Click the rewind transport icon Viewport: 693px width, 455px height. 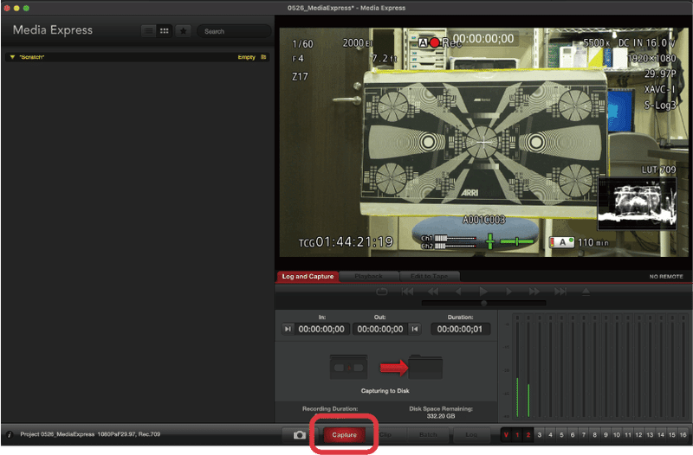click(433, 292)
